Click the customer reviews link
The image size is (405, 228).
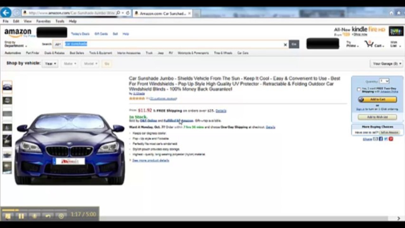point(163,99)
